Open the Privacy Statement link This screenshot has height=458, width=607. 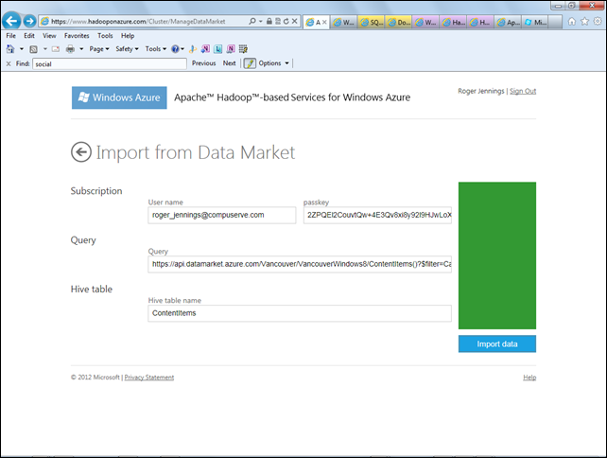[x=149, y=378]
